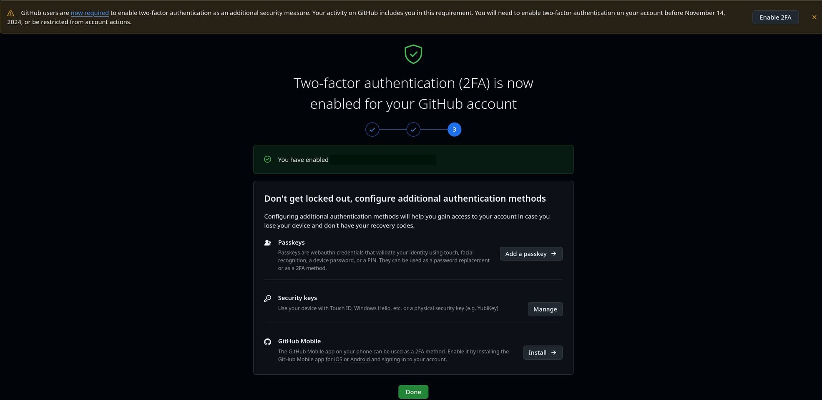The width and height of the screenshot is (822, 400).
Task: Manage security keys
Action: [x=545, y=309]
